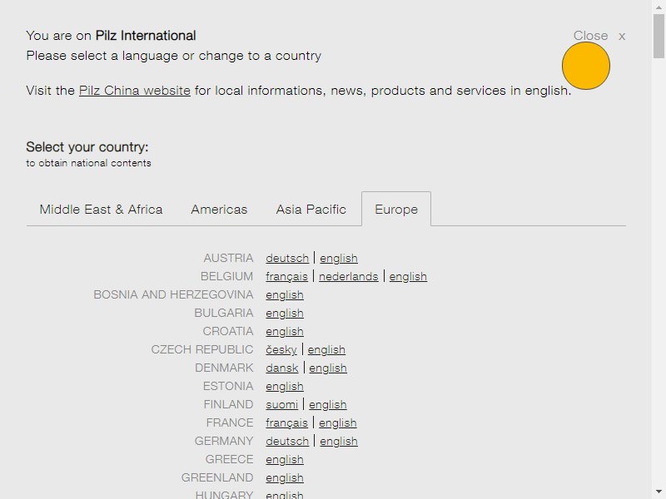
Task: Click the scrollbar up arrow
Action: click(659, 7)
